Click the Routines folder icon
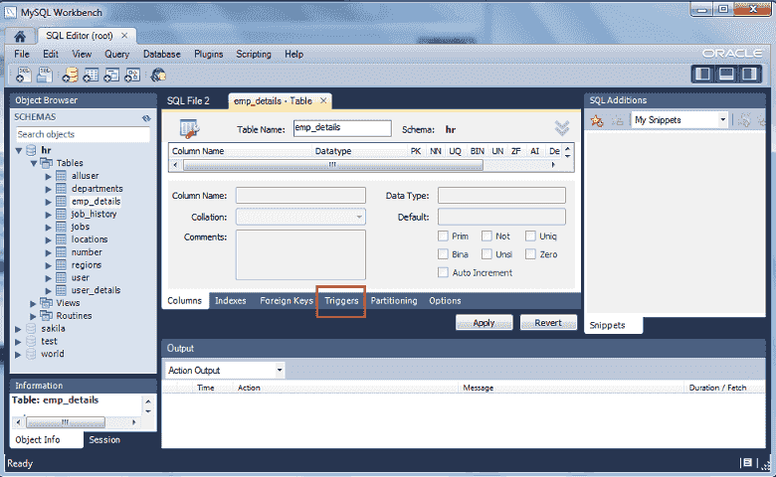This screenshot has height=477, width=776. 47,315
